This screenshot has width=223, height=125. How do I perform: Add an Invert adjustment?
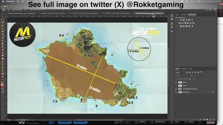point(181,26)
